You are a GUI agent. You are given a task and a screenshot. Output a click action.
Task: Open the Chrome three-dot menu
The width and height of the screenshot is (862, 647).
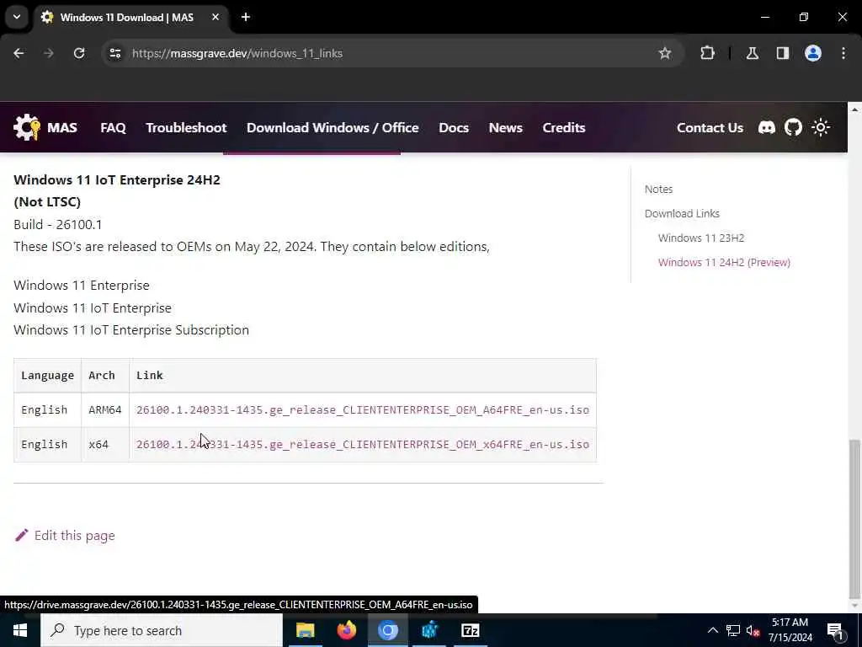pyautogui.click(x=843, y=53)
